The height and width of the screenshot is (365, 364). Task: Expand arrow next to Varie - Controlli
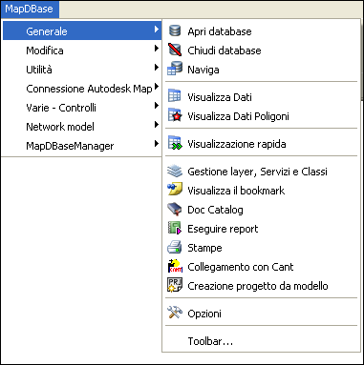pos(156,106)
